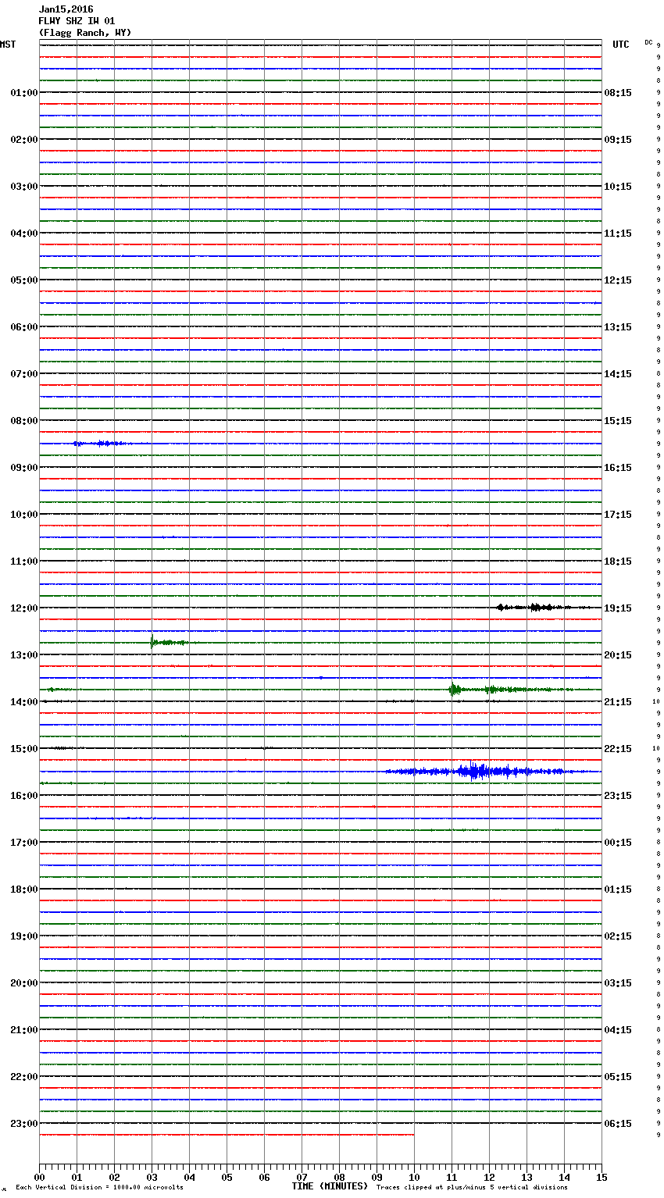664x1198 pixels.
Task: Select the minute 12 tick label on bottom axis
Action: tap(489, 1177)
